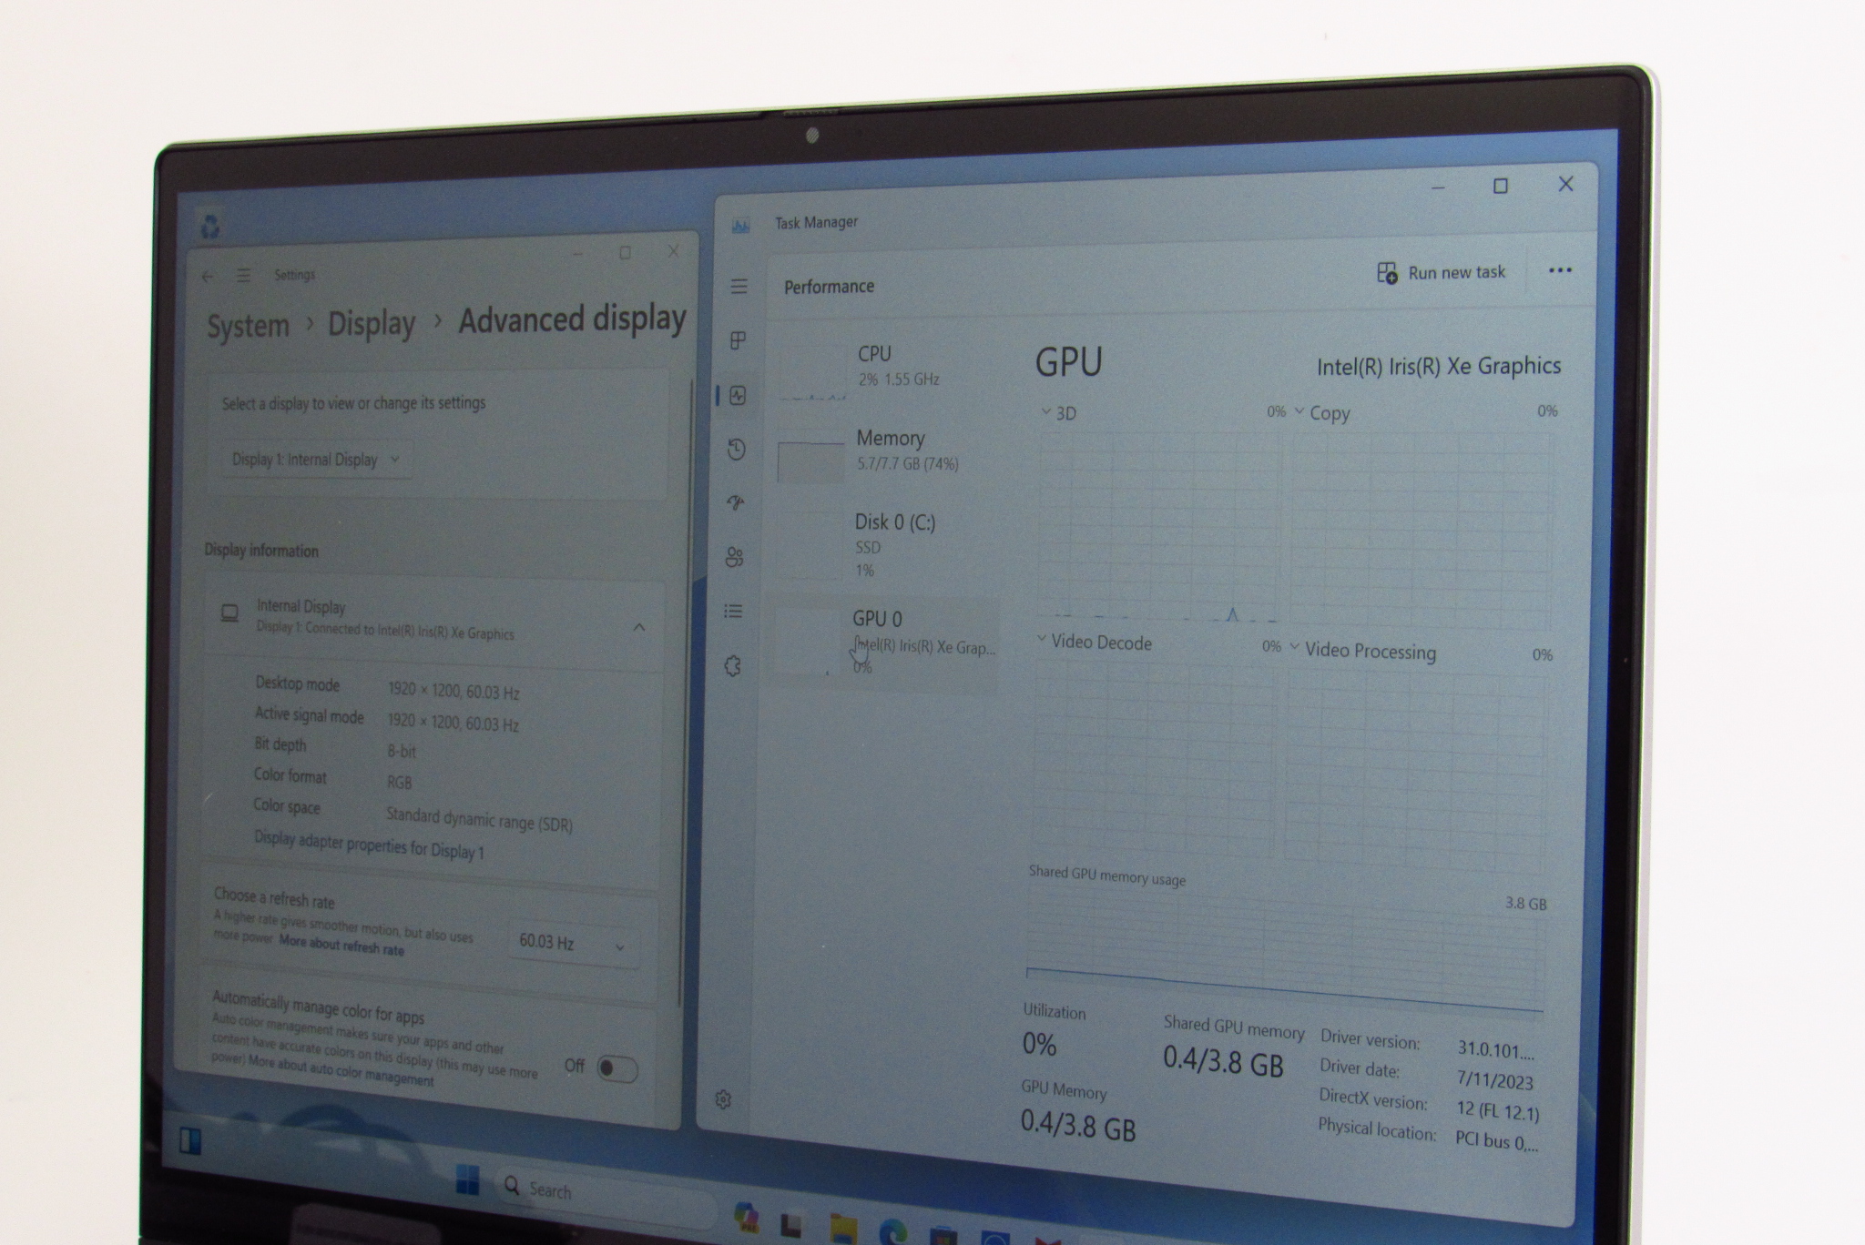Open the 3D graph engine dropdown
The image size is (1865, 1245).
[1058, 413]
